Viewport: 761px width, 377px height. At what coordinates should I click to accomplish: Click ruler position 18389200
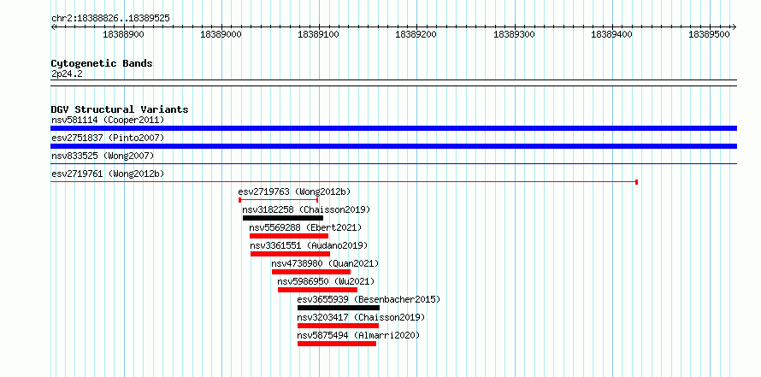416,34
